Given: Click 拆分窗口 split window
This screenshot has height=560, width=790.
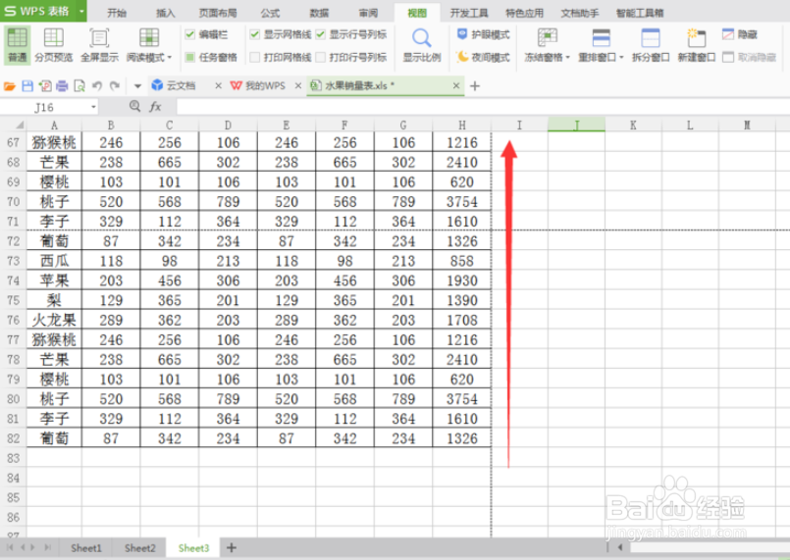Looking at the screenshot, I should pos(651,45).
